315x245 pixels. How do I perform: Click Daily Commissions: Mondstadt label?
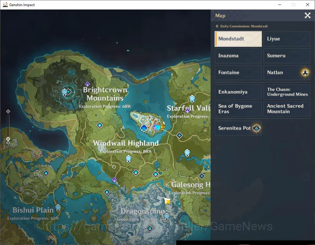tap(244, 26)
